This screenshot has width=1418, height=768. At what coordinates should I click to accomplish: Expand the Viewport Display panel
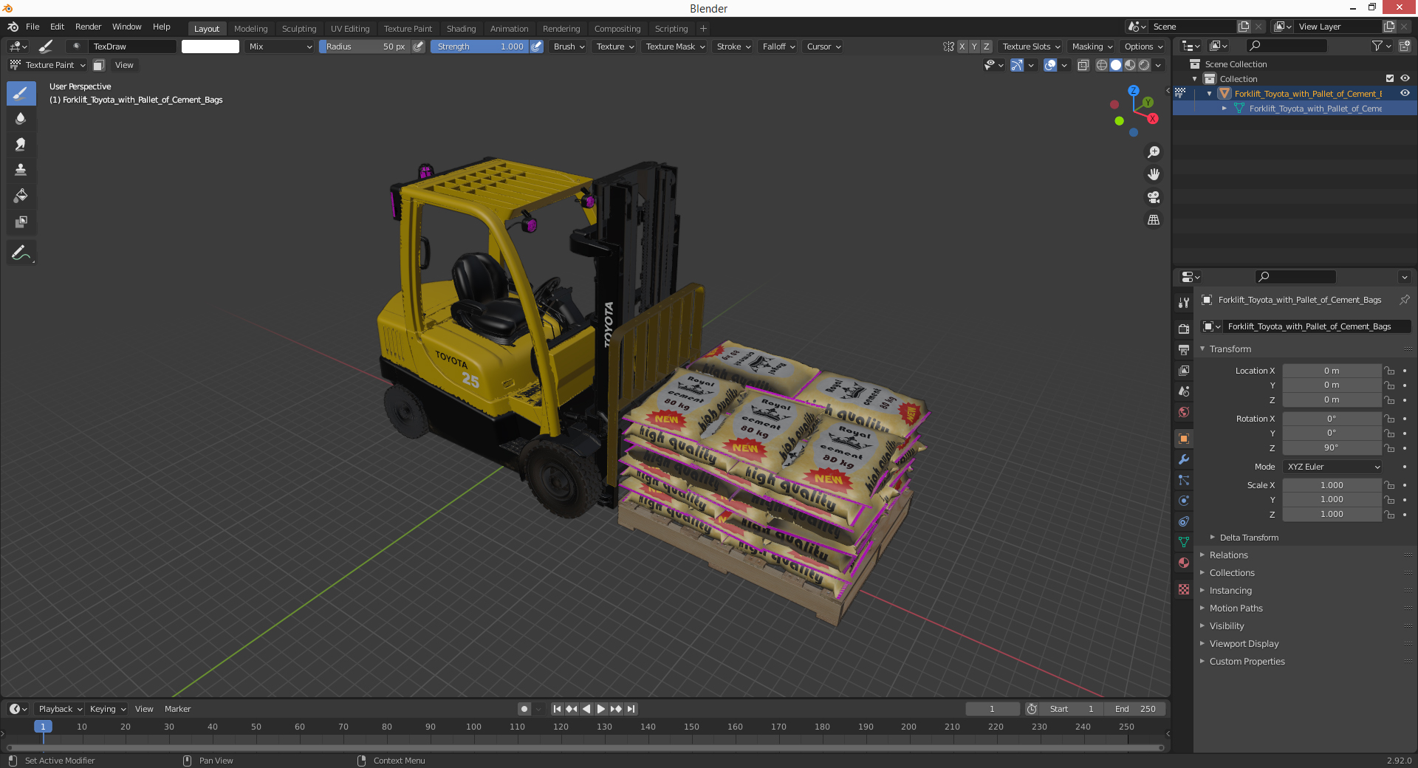(1244, 644)
